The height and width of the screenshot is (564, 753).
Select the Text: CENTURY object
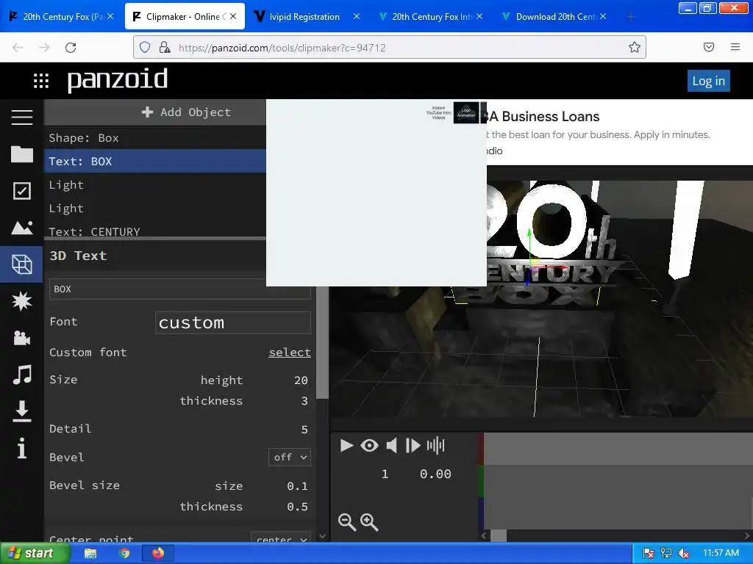(x=155, y=231)
